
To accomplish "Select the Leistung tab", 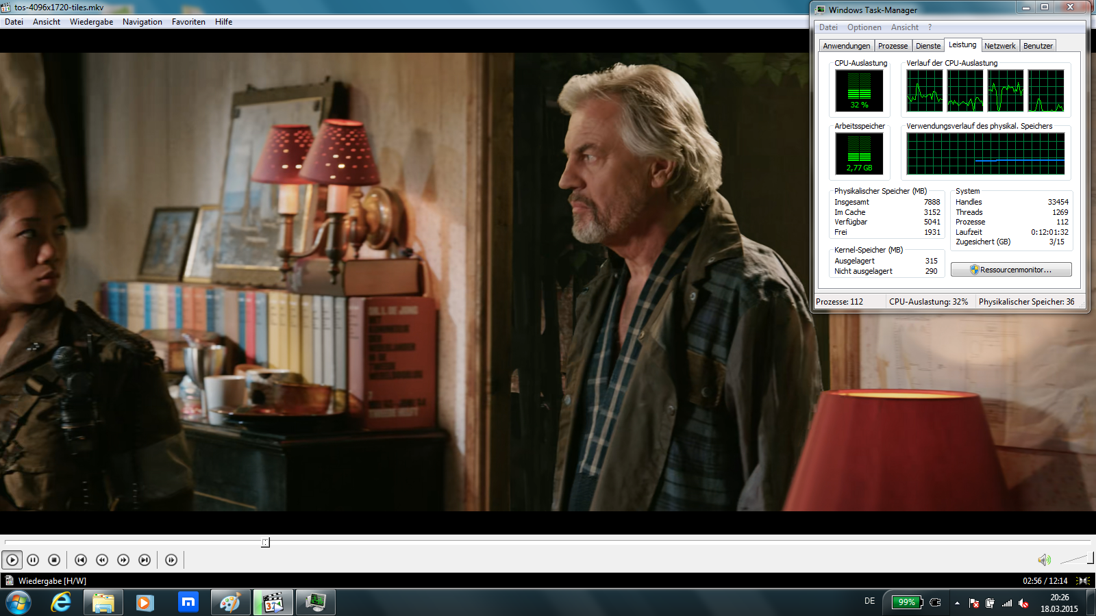I will [962, 44].
